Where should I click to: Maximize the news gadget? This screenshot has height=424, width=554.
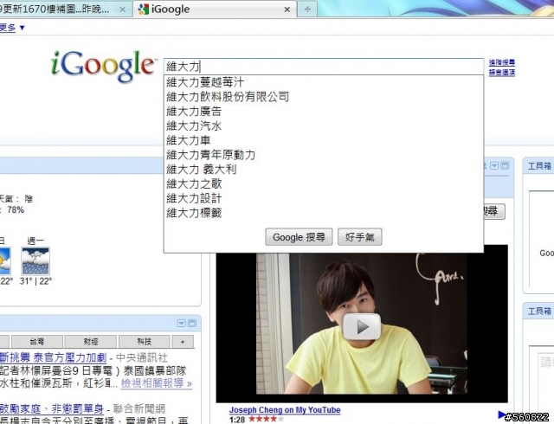tap(192, 324)
